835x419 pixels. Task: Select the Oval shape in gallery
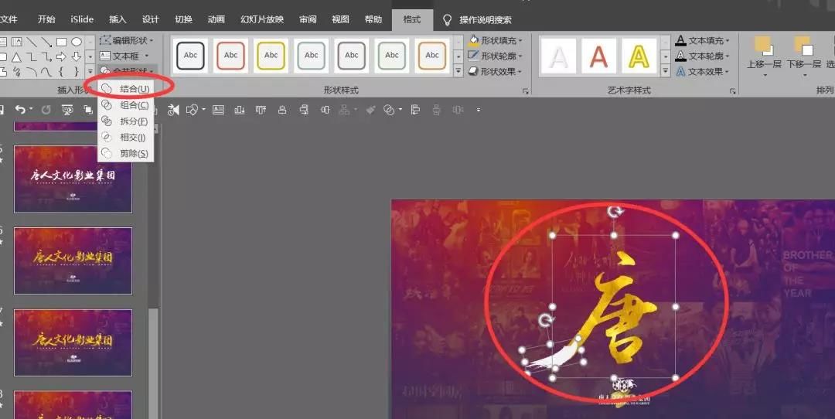click(x=76, y=42)
